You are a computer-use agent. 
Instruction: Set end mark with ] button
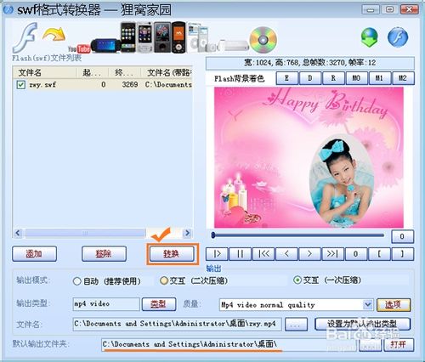(x=402, y=254)
